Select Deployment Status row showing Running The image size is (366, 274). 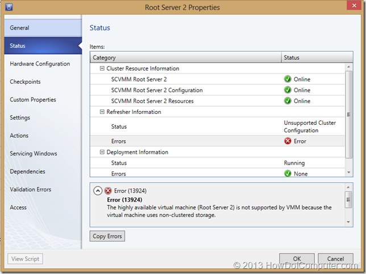click(218, 163)
